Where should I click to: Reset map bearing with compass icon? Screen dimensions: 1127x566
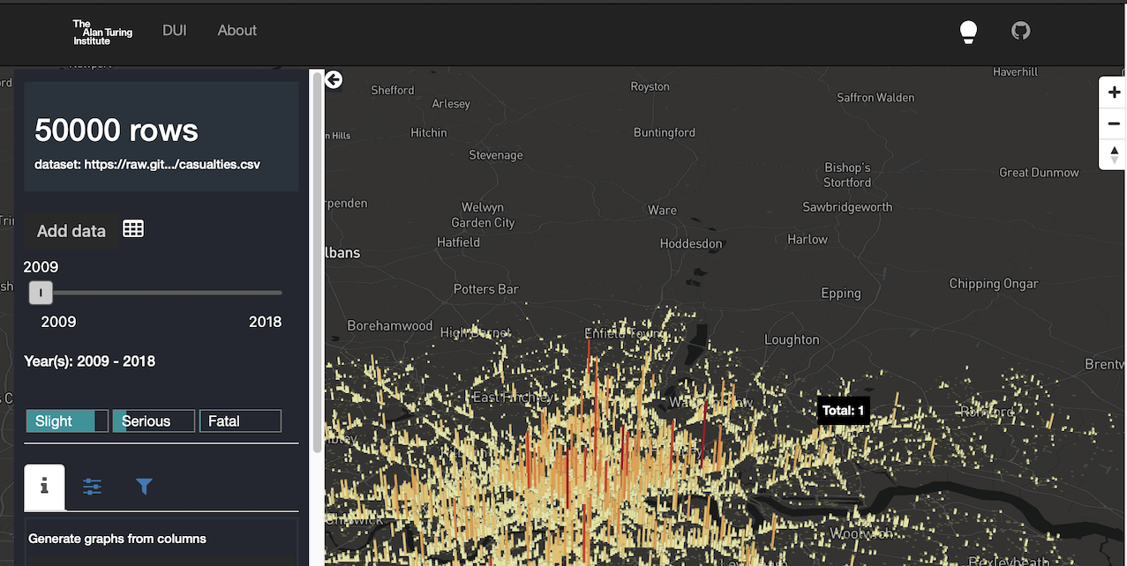(x=1114, y=154)
